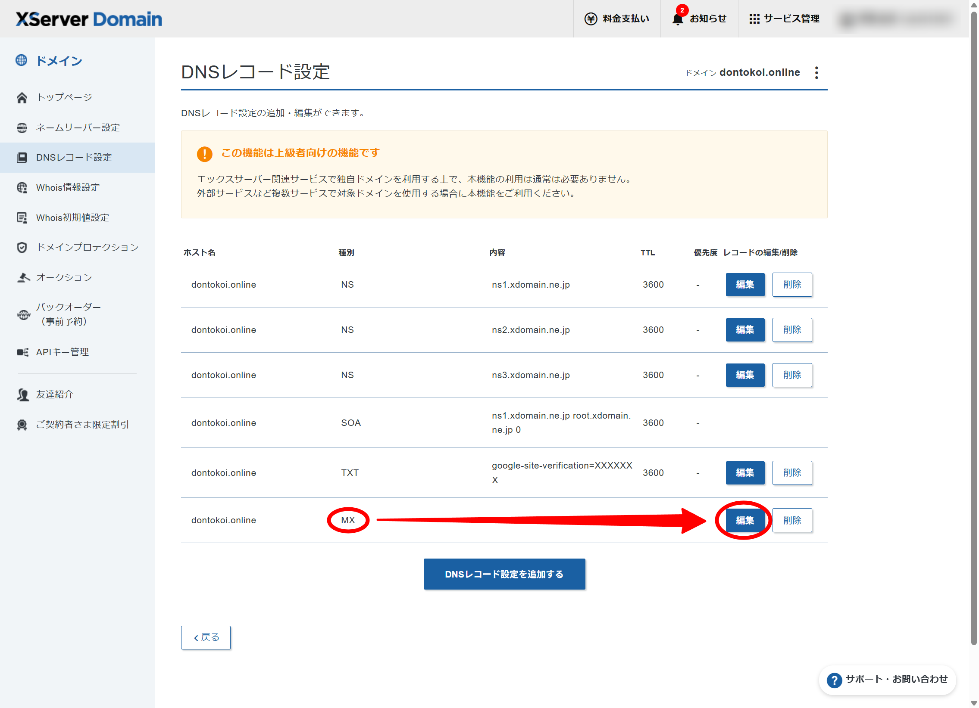Viewport: 979px width, 708px height.
Task: Click the shield icon for ドメインプロテクション
Action: click(x=22, y=247)
